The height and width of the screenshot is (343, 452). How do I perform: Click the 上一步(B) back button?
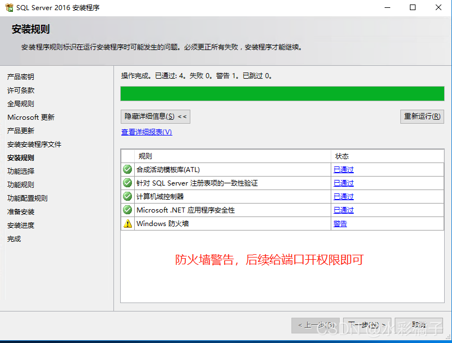click(x=316, y=326)
